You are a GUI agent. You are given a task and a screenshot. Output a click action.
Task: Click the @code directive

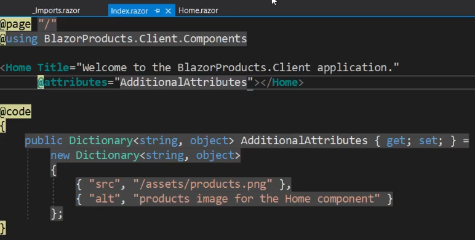pyautogui.click(x=15, y=112)
